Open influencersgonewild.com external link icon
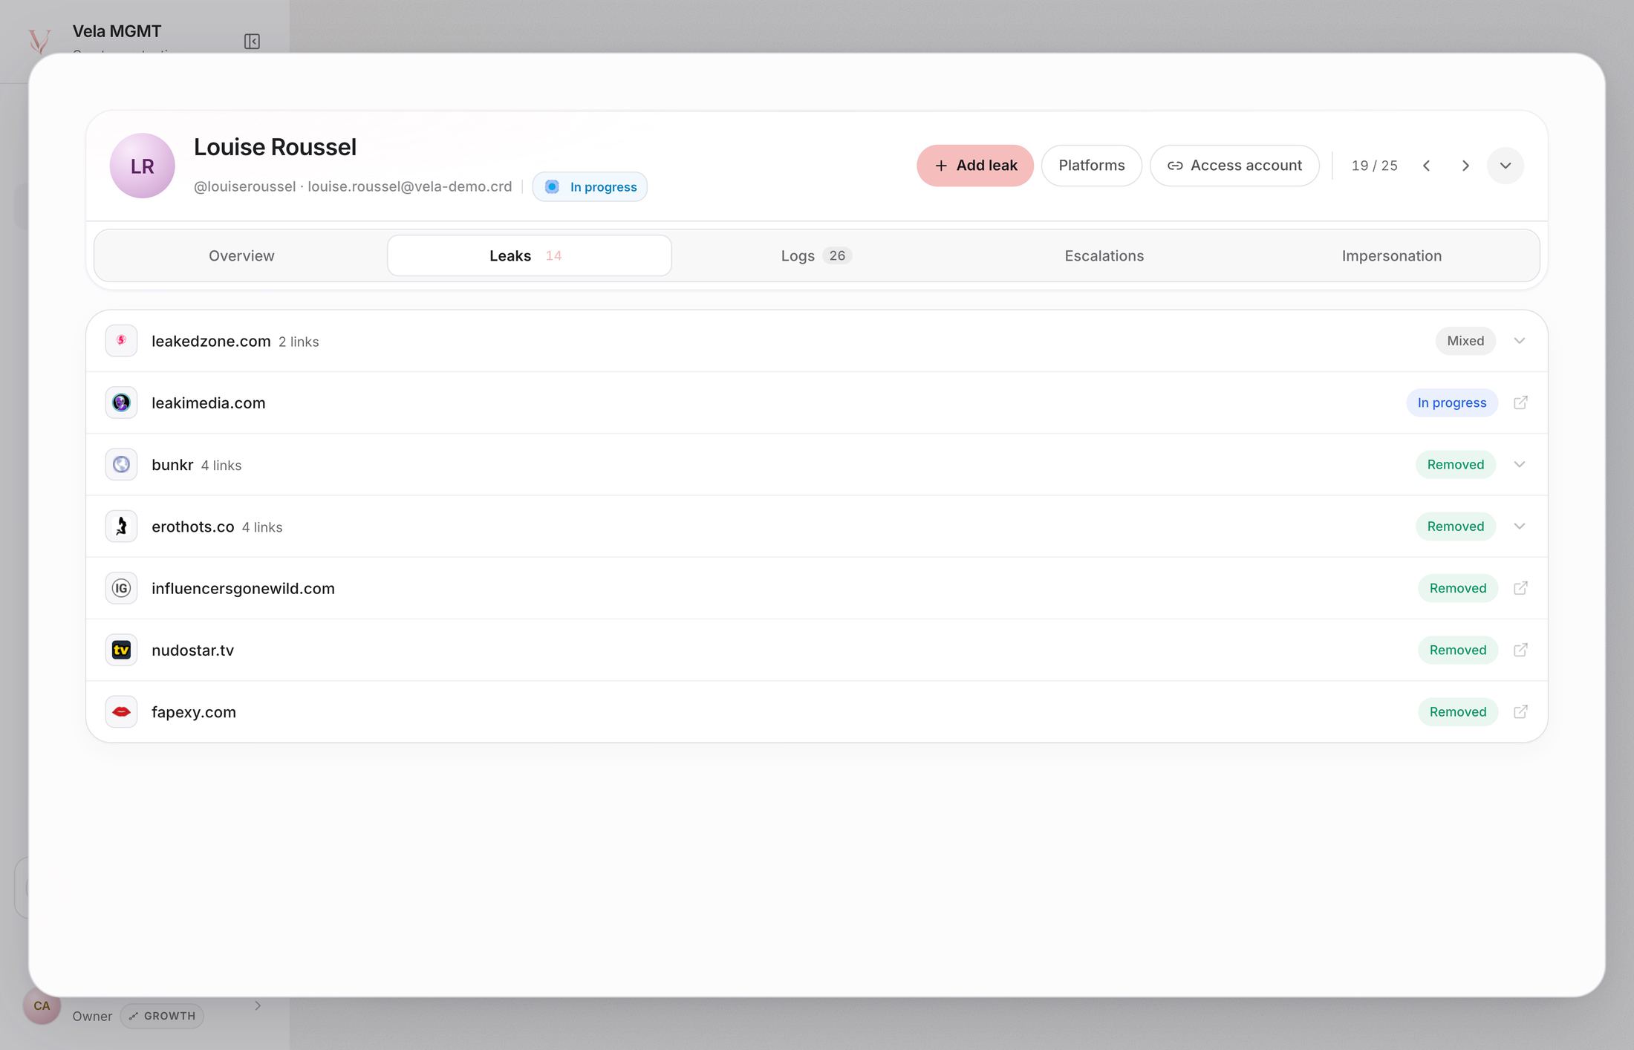Image resolution: width=1634 pixels, height=1050 pixels. pyautogui.click(x=1520, y=588)
